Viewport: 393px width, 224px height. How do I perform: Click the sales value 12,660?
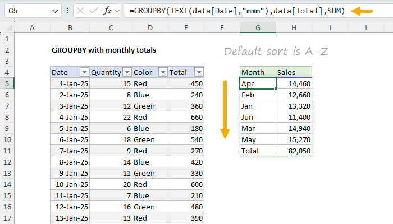[294, 95]
